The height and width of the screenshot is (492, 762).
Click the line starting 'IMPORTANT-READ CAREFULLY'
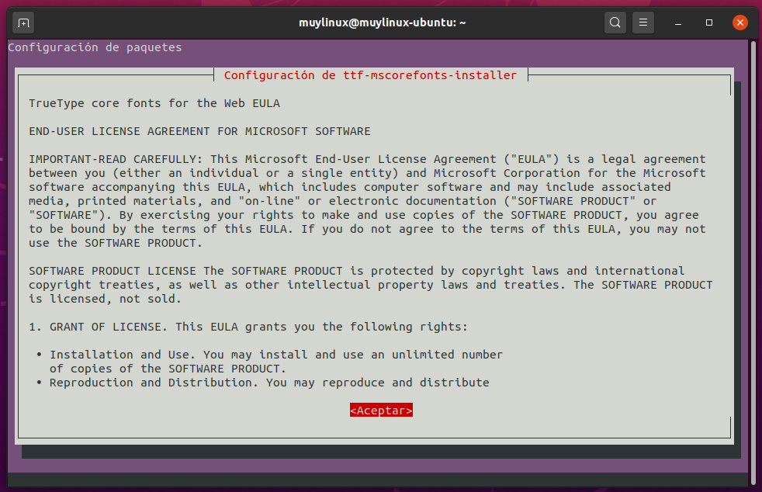(367, 159)
